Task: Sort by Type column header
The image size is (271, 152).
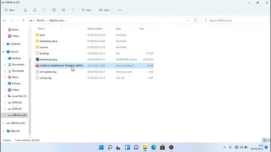Action: [x=119, y=29]
